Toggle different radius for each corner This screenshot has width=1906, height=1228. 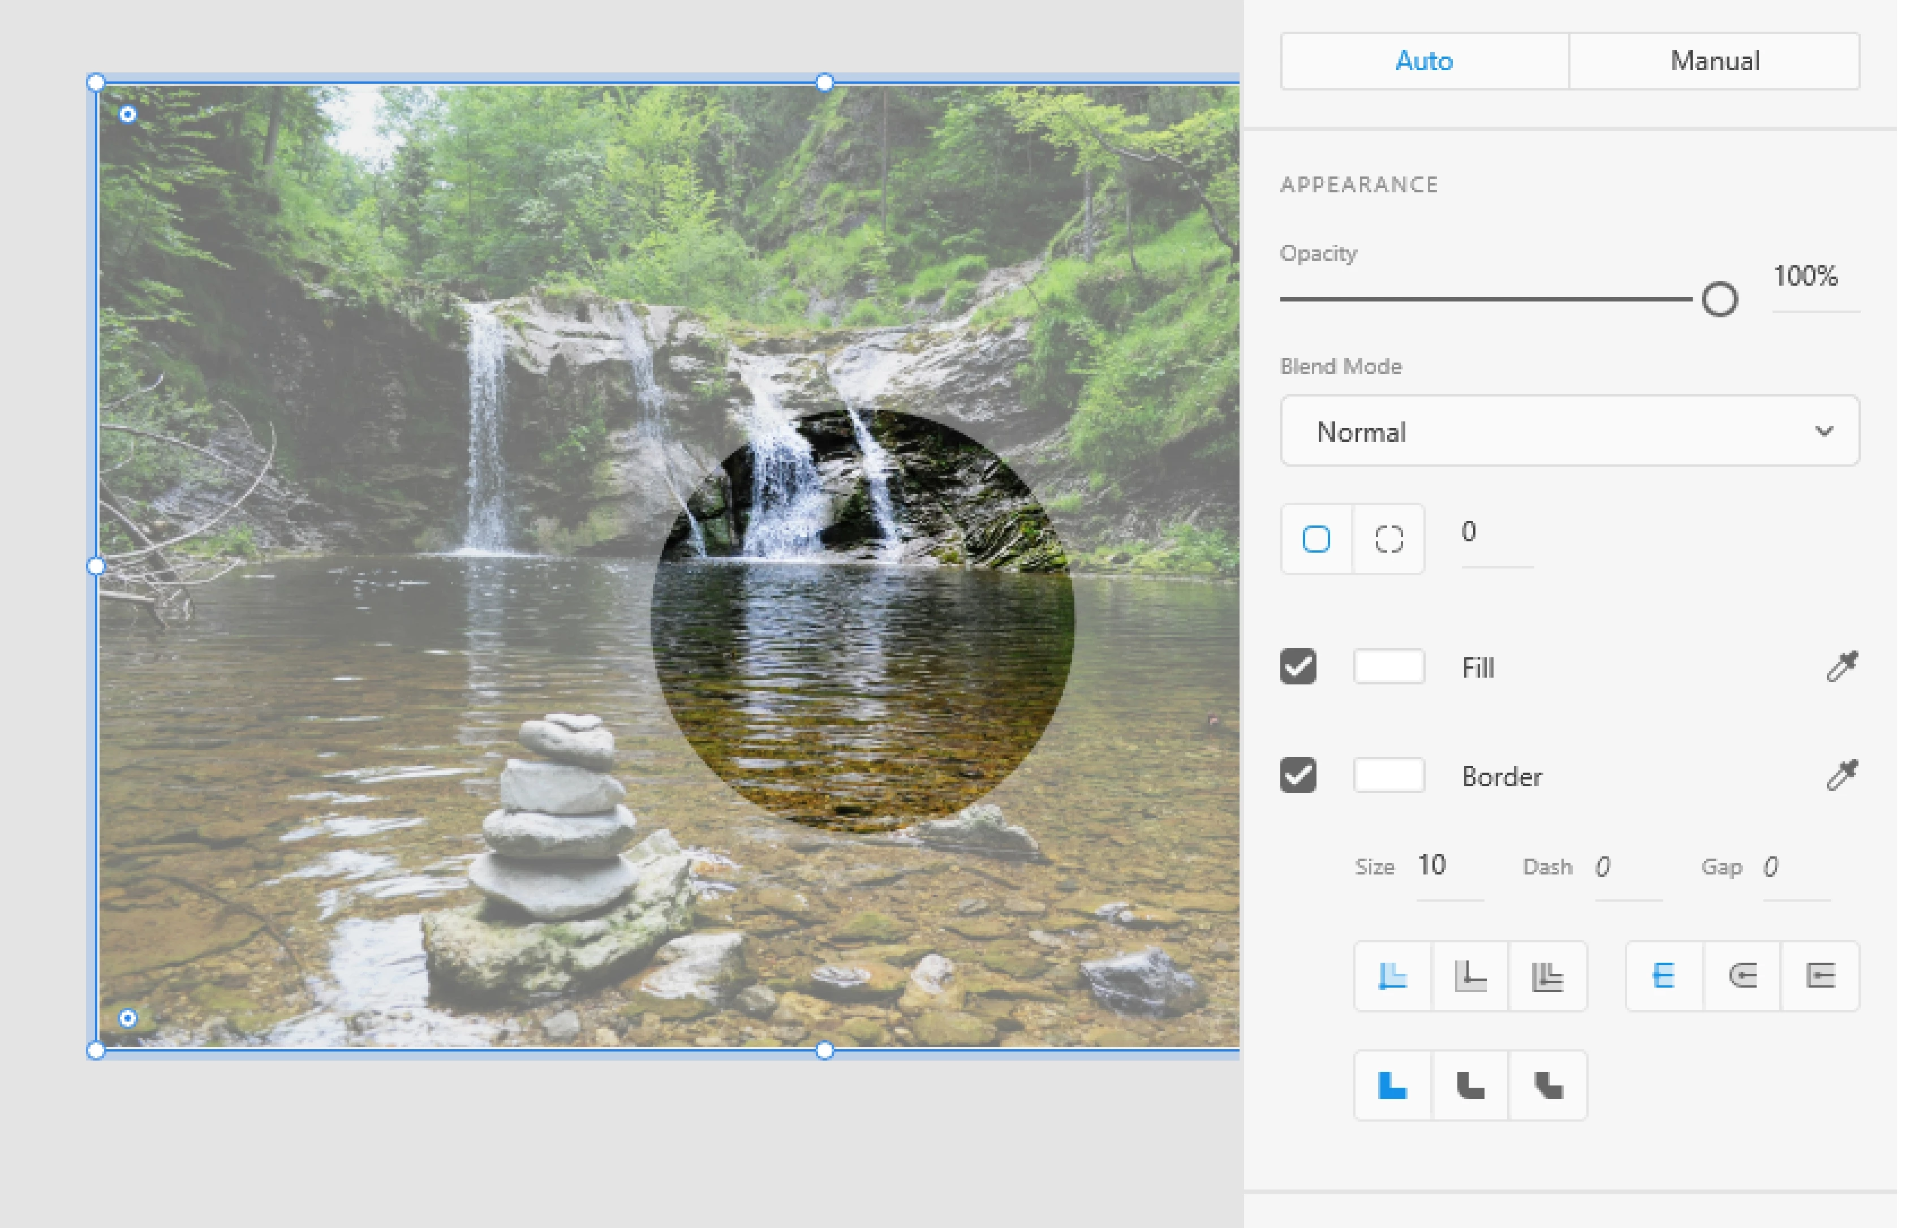click(1388, 539)
